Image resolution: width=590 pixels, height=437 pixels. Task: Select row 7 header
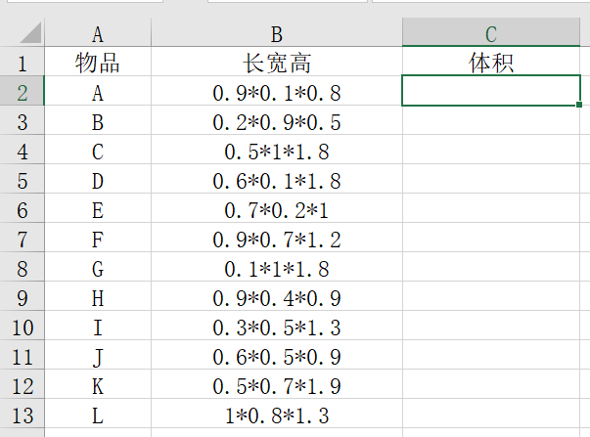click(x=23, y=238)
